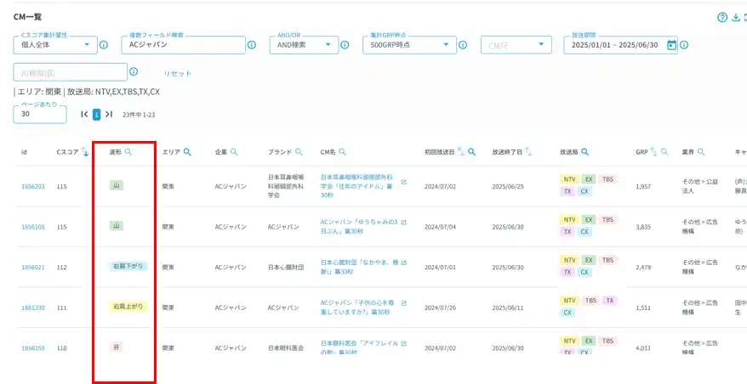The height and width of the screenshot is (384, 747).
Task: Sort by Cスコア using its sort arrows
Action: click(x=85, y=152)
